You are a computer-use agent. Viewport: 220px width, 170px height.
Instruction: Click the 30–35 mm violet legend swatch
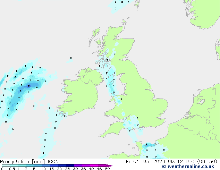pos(78,165)
